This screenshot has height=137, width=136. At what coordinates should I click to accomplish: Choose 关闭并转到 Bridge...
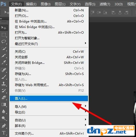tap(49, 63)
